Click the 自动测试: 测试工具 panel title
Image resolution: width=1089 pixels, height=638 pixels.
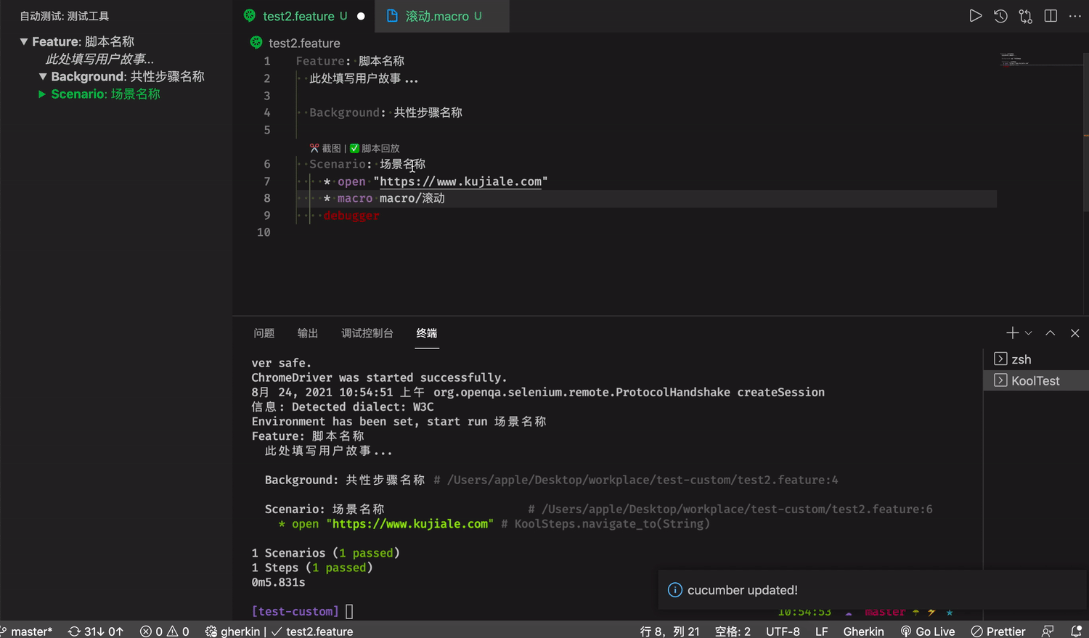coord(64,16)
